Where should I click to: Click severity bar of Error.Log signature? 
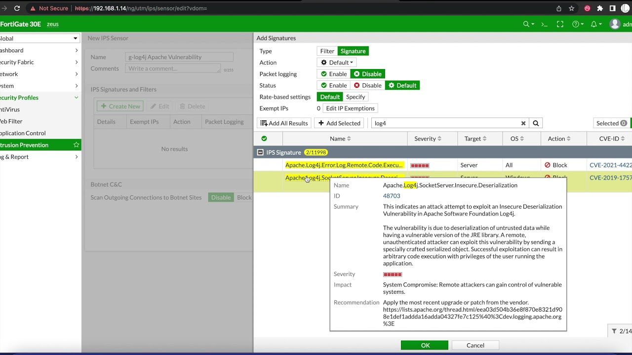[420, 166]
